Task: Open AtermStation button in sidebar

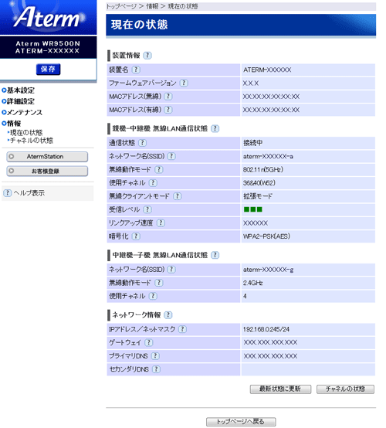Action: click(47, 157)
